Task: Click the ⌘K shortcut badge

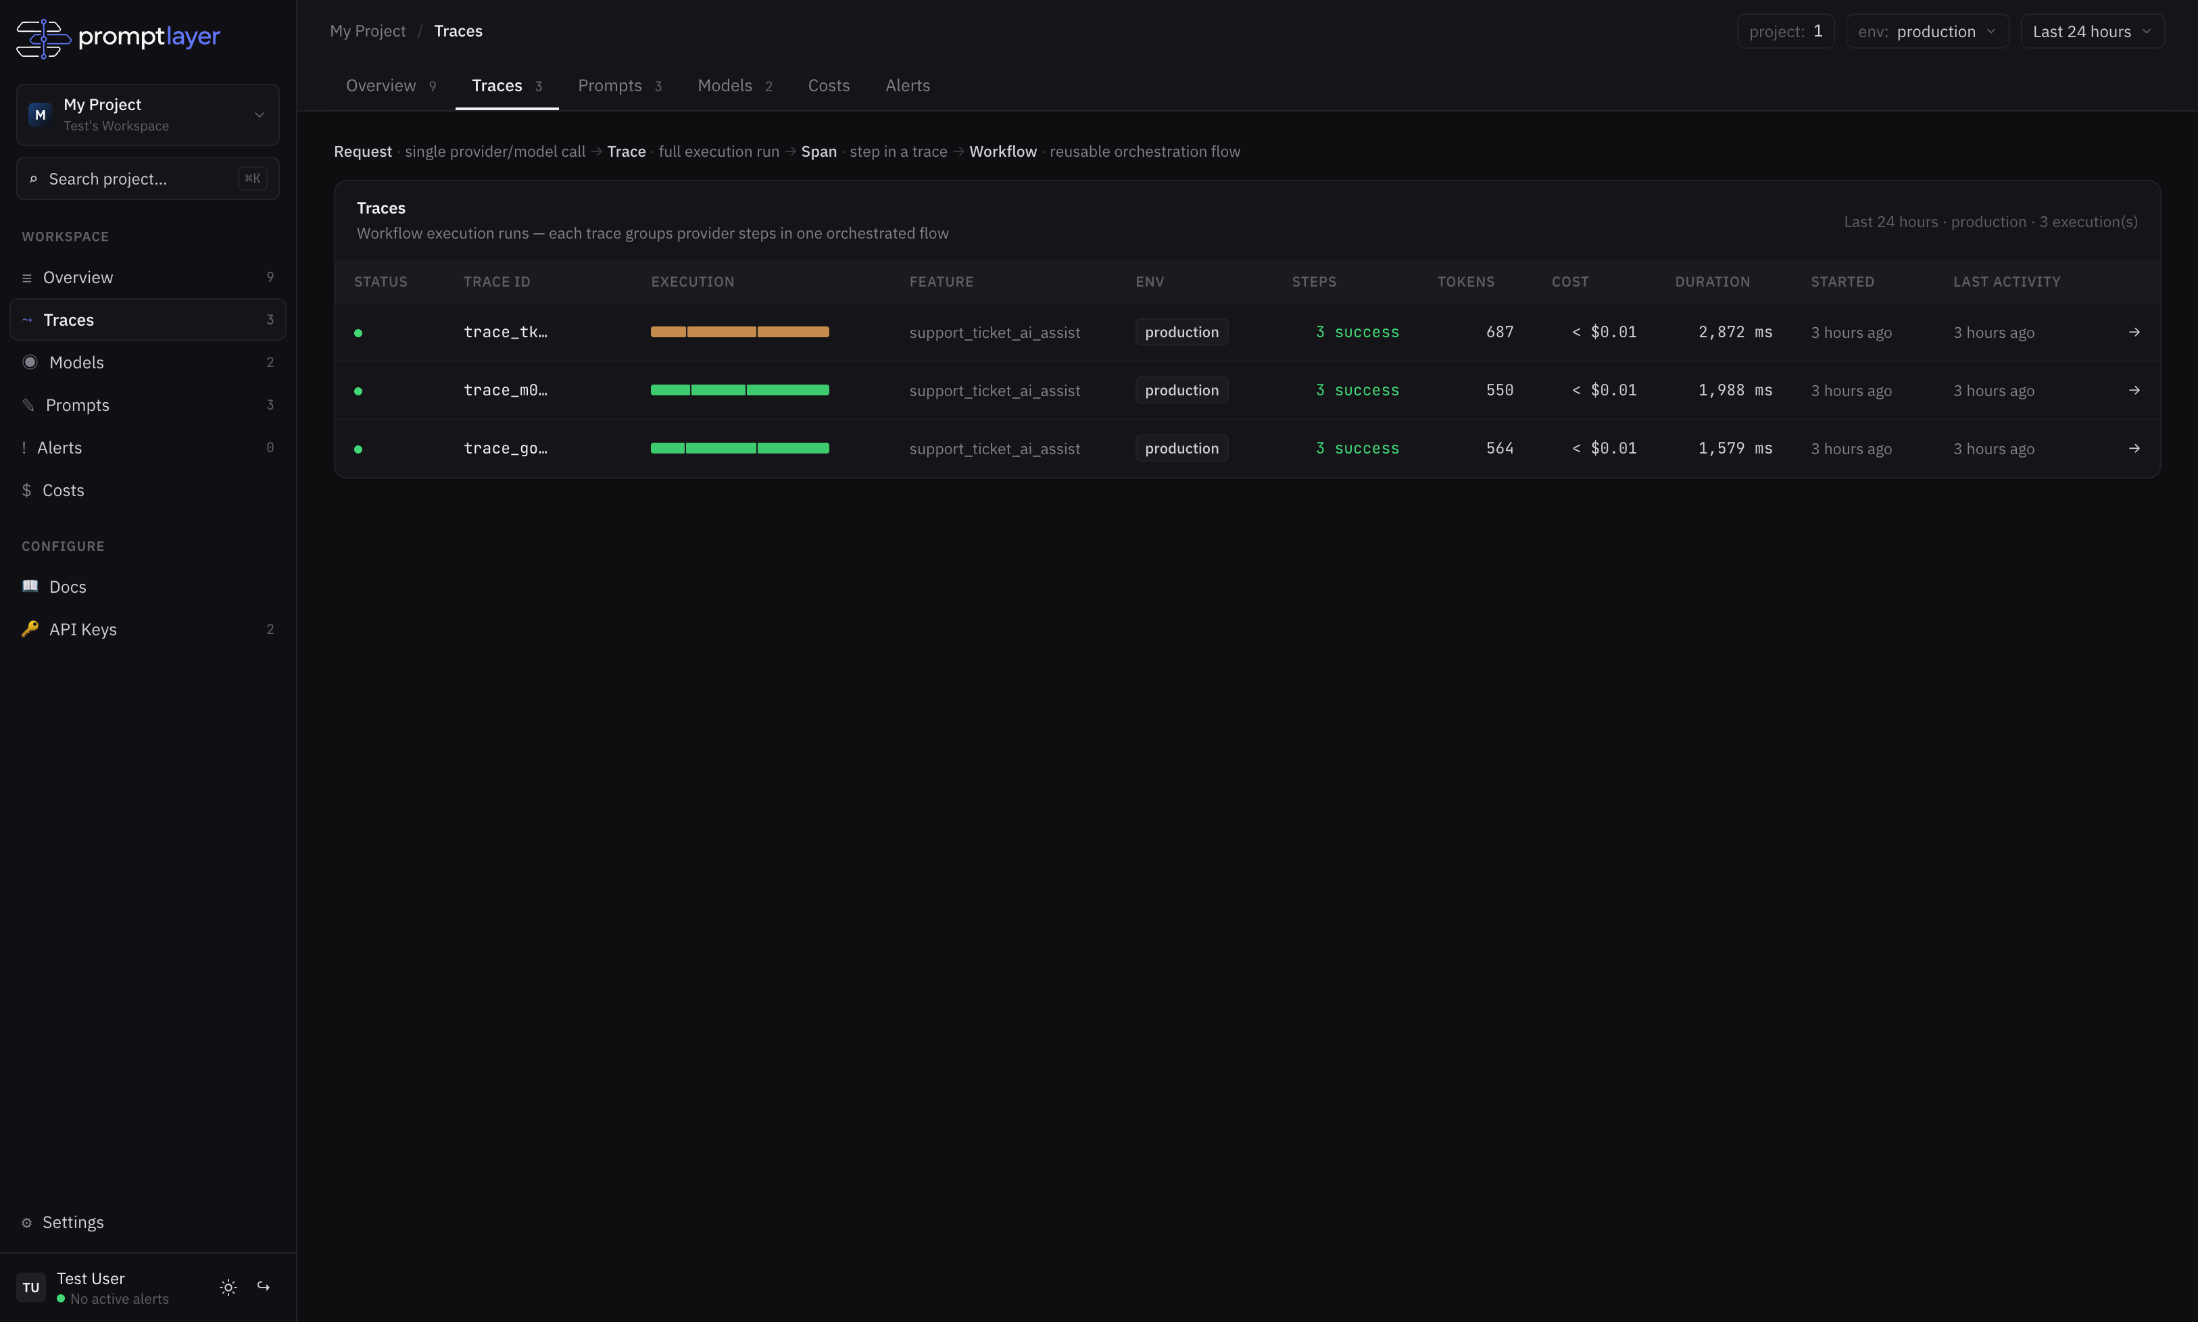Action: coord(253,179)
